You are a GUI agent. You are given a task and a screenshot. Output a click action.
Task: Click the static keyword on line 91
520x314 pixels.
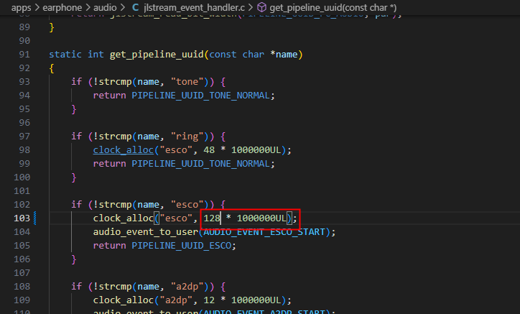65,55
